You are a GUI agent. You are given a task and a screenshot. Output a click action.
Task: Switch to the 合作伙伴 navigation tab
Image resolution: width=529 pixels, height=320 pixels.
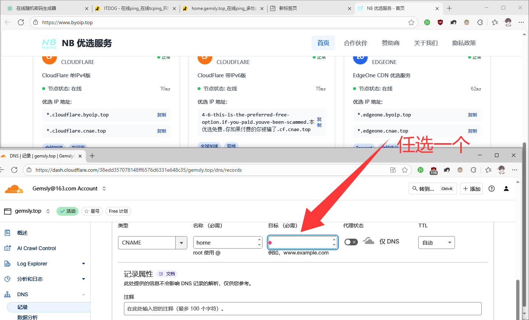(x=355, y=43)
